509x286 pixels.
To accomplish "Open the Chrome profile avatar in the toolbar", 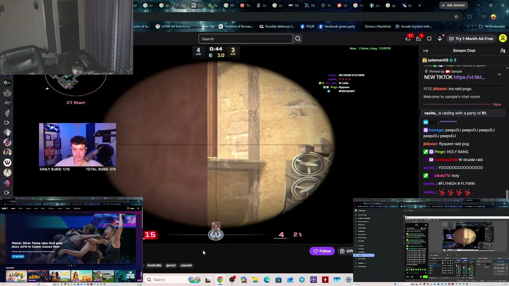I will tap(493, 17).
